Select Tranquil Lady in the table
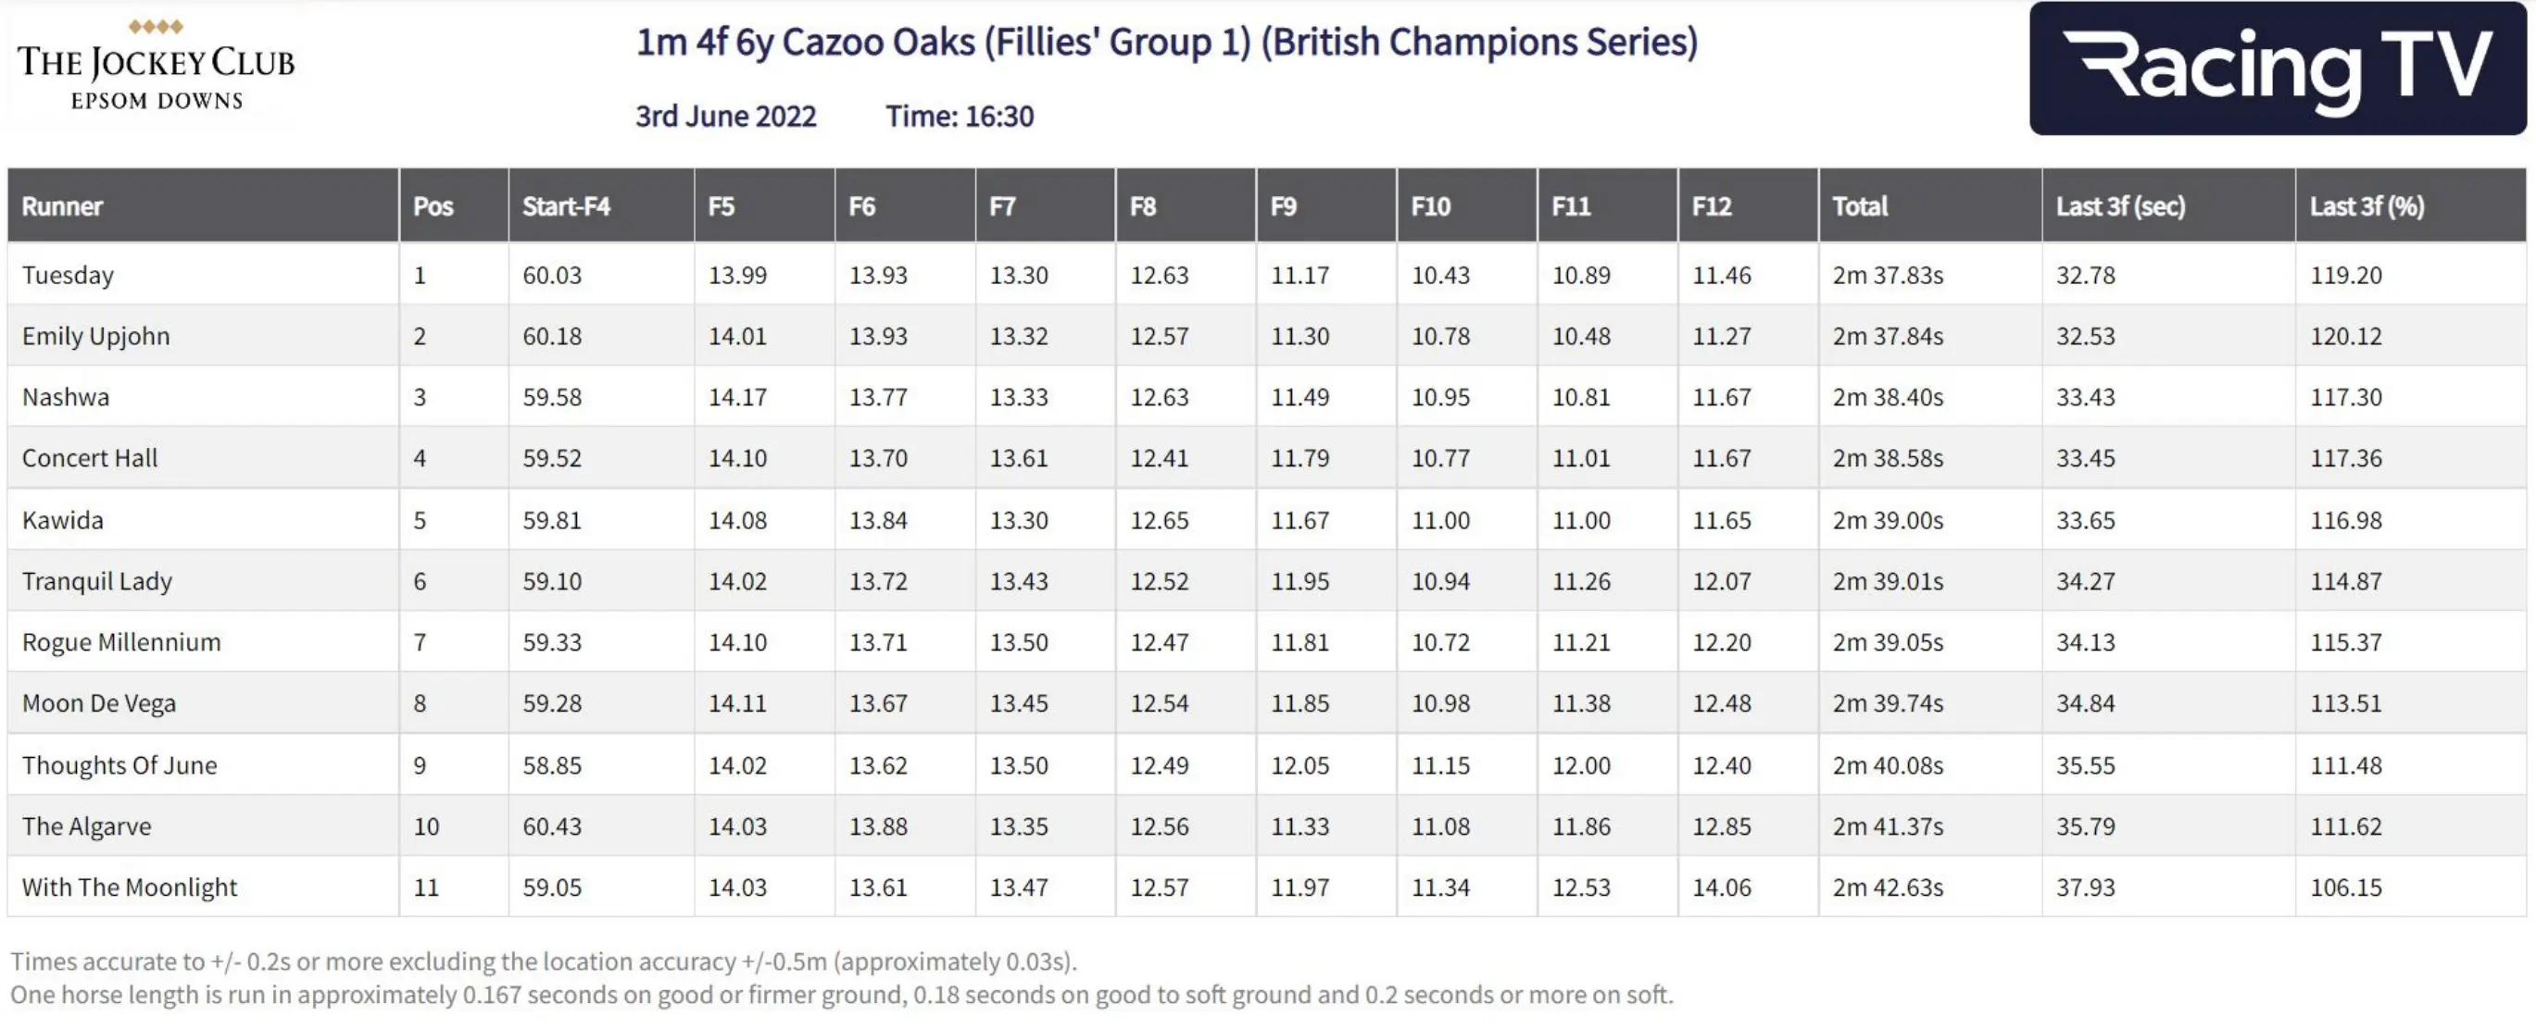 point(96,581)
